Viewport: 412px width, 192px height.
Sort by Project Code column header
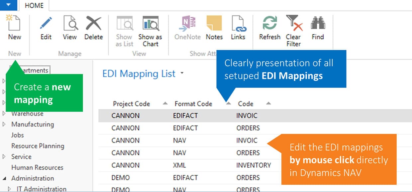tap(131, 103)
